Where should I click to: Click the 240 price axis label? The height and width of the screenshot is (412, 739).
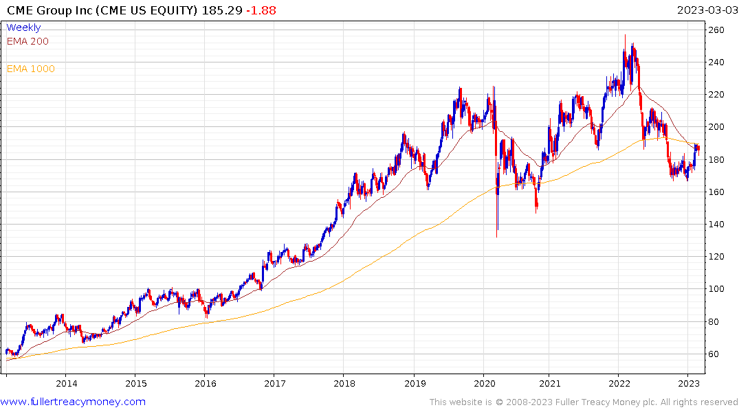click(x=716, y=62)
